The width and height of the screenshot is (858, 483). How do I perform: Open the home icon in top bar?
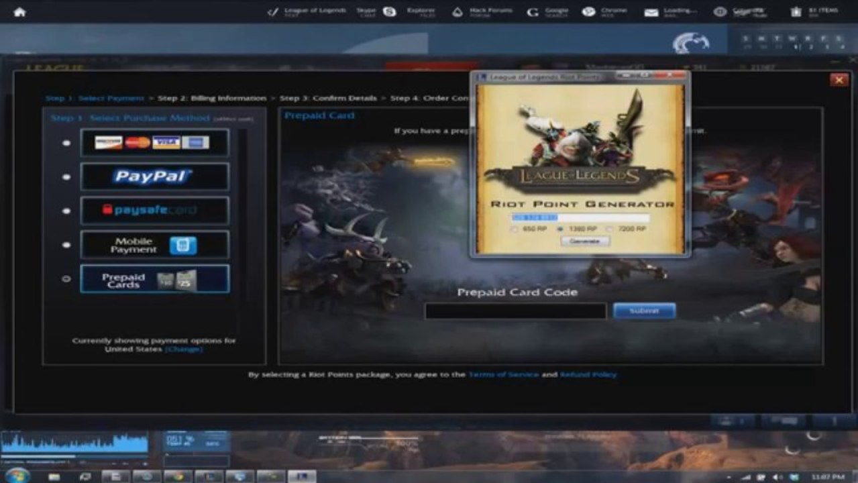19,12
